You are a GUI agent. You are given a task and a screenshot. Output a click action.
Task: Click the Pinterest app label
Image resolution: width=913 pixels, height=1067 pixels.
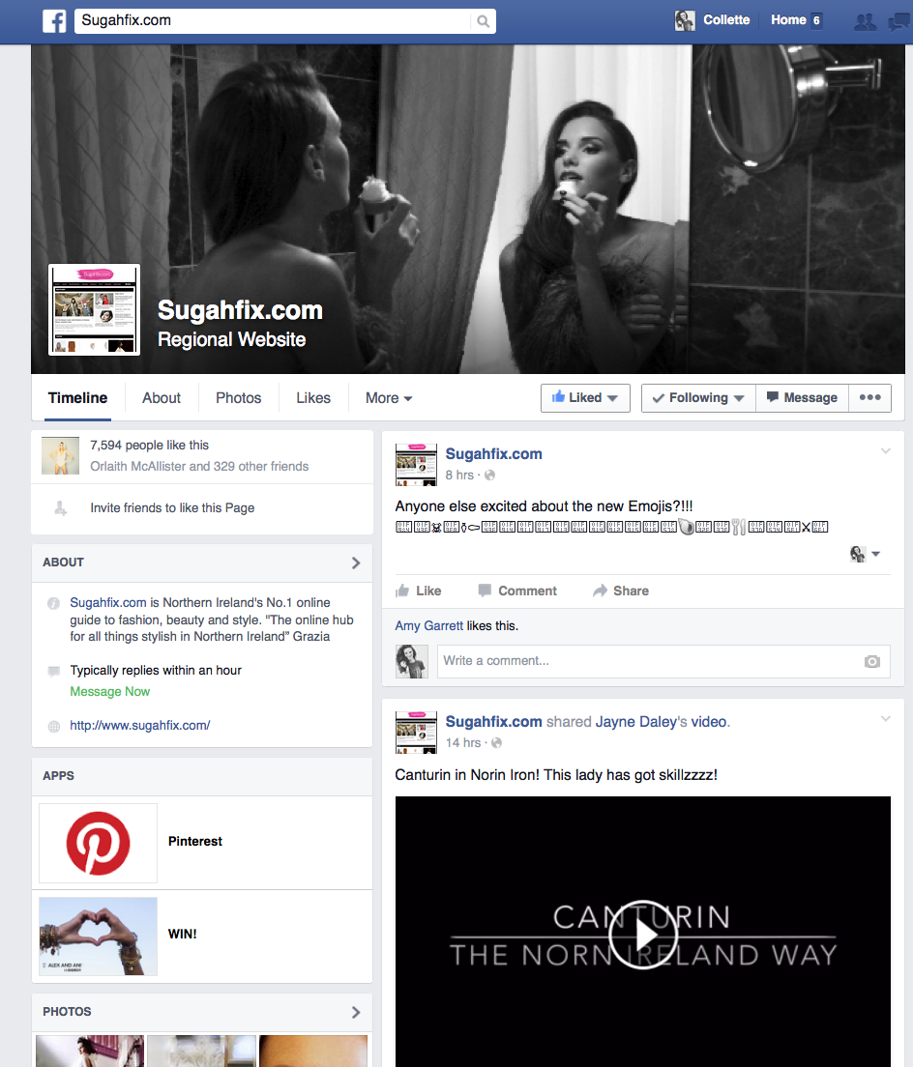coord(195,841)
